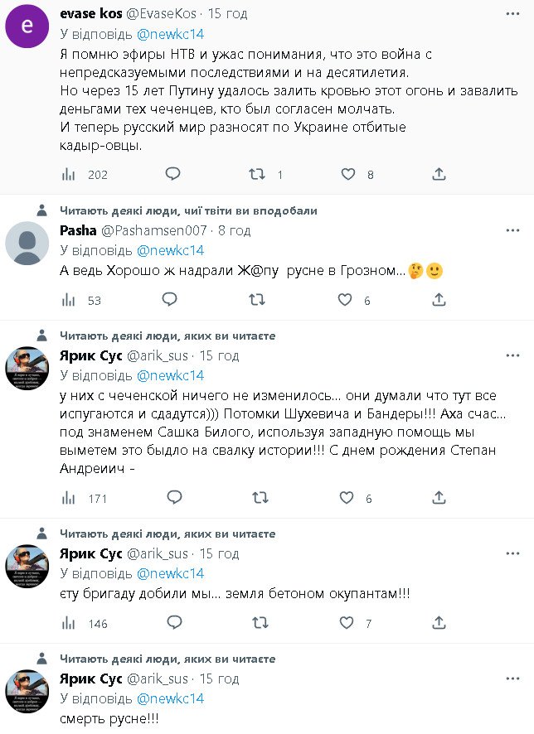534x734 pixels.
Task: Click @newkc14 mention in Pasha's reply
Action: 170,250
